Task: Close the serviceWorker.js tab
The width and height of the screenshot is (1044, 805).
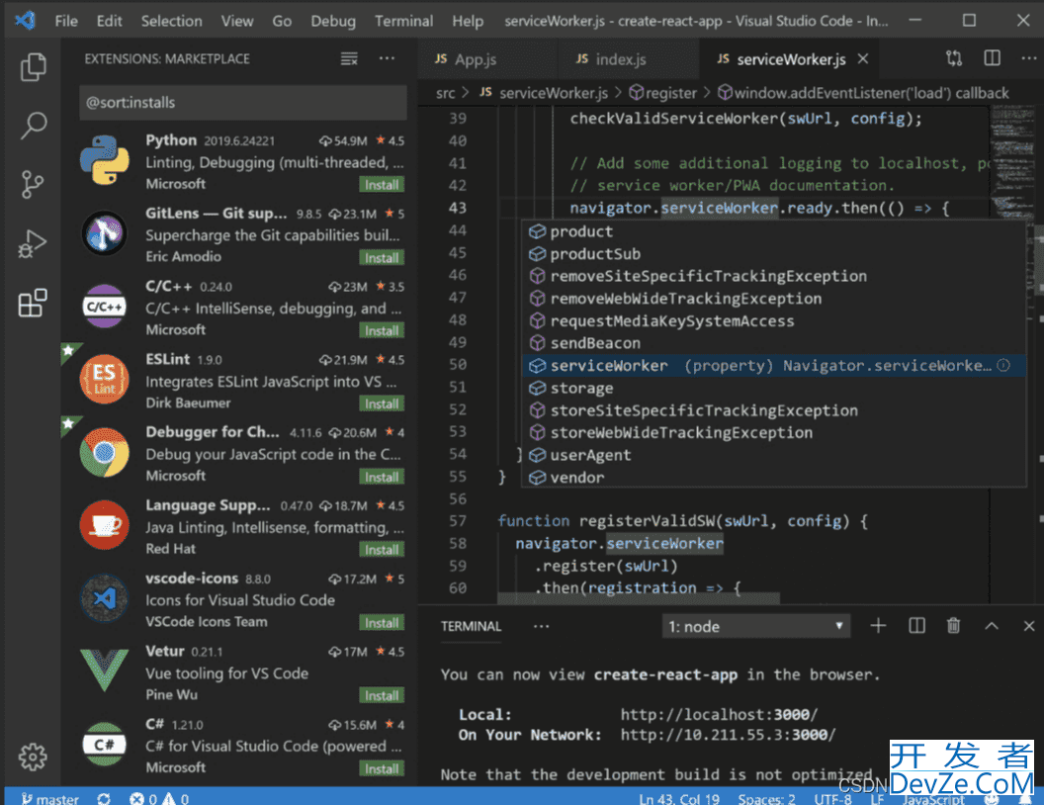Action: [x=863, y=59]
